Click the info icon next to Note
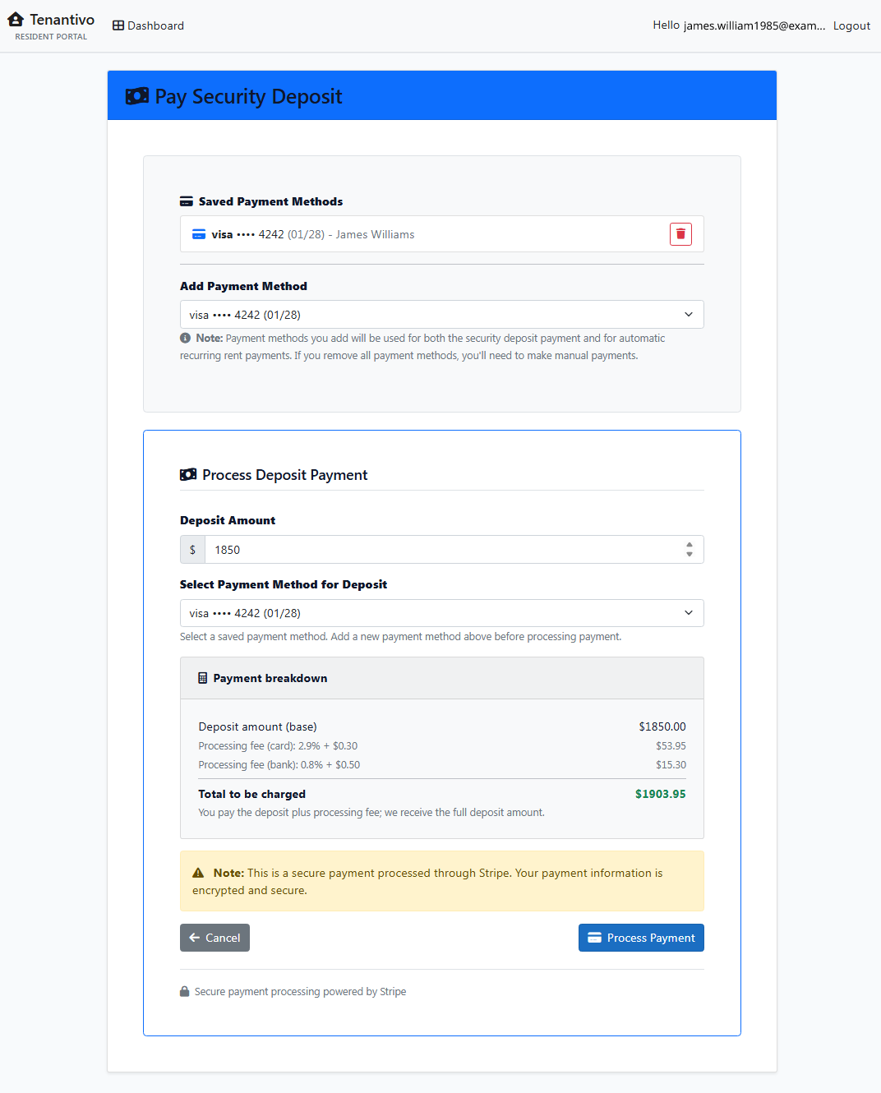Image resolution: width=881 pixels, height=1093 pixels. (x=185, y=338)
